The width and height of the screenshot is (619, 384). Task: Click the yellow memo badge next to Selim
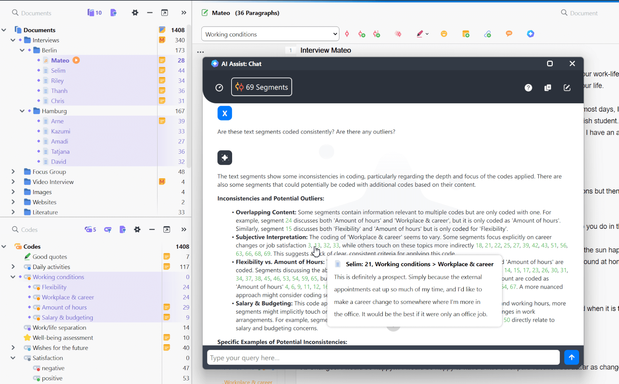coord(162,70)
